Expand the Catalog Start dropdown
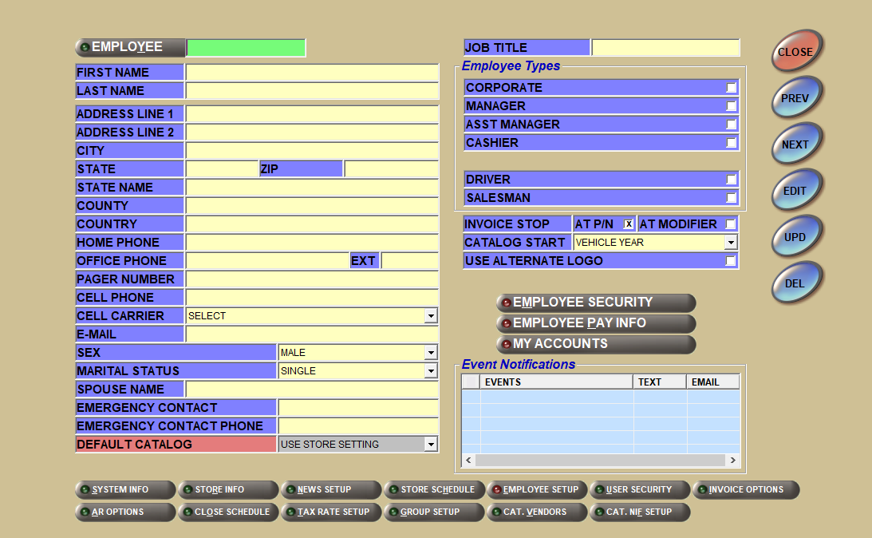Viewport: 872px width, 538px height. (730, 243)
